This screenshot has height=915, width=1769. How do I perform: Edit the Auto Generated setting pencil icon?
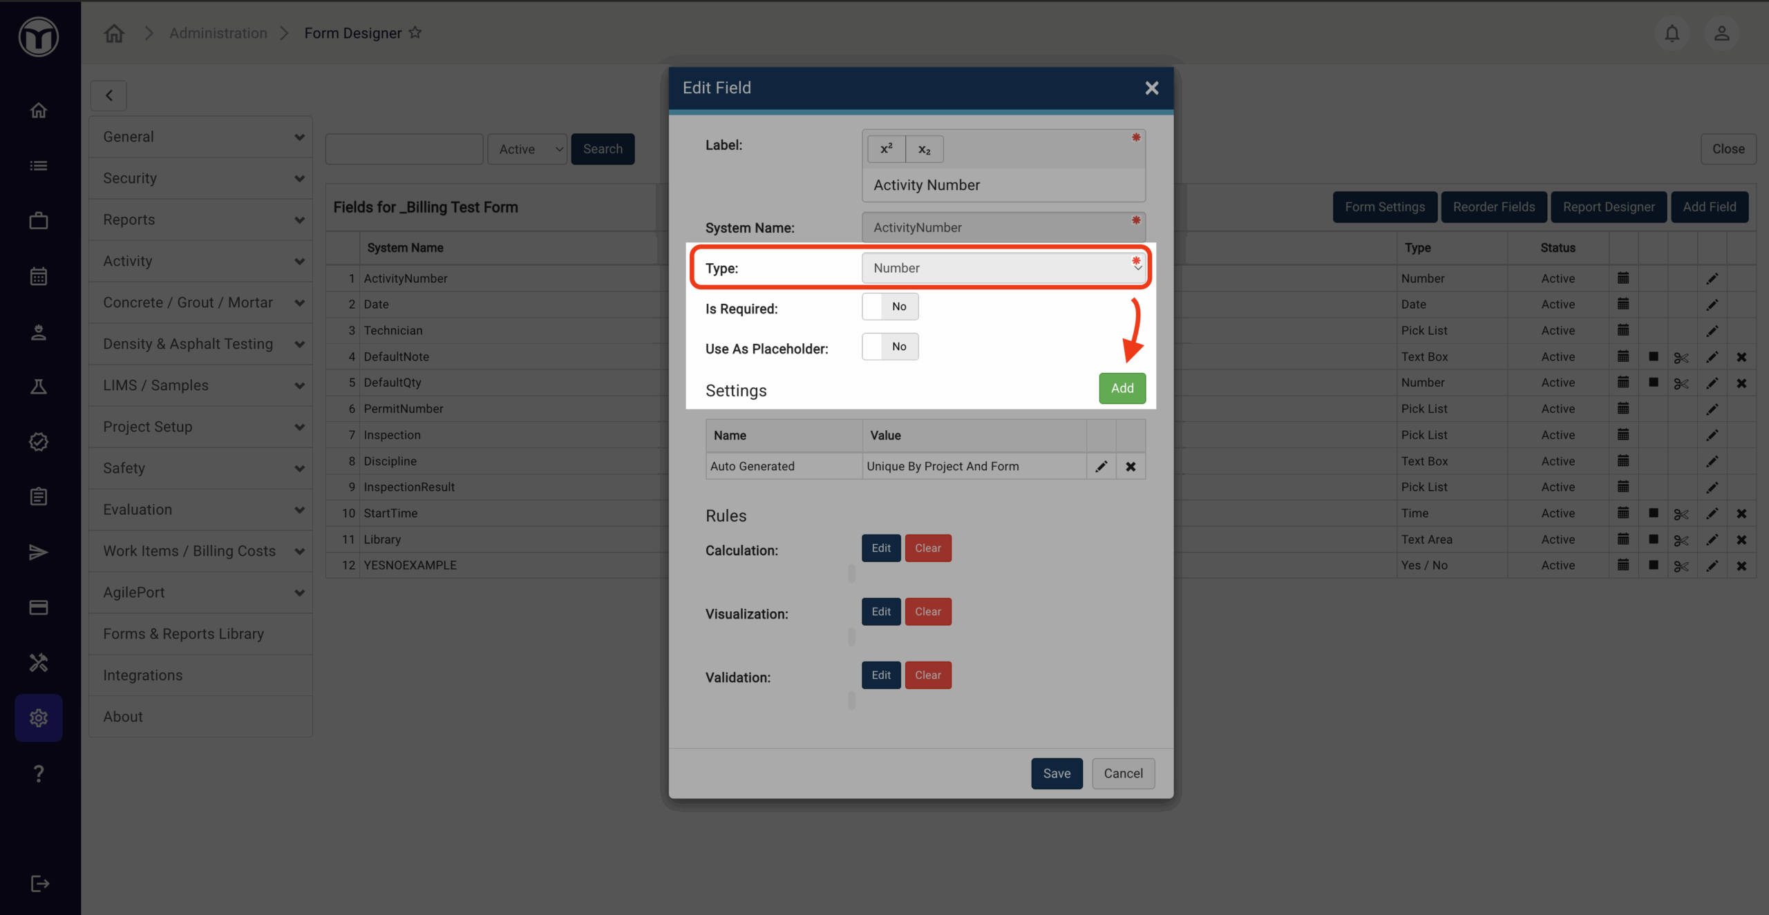1101,466
